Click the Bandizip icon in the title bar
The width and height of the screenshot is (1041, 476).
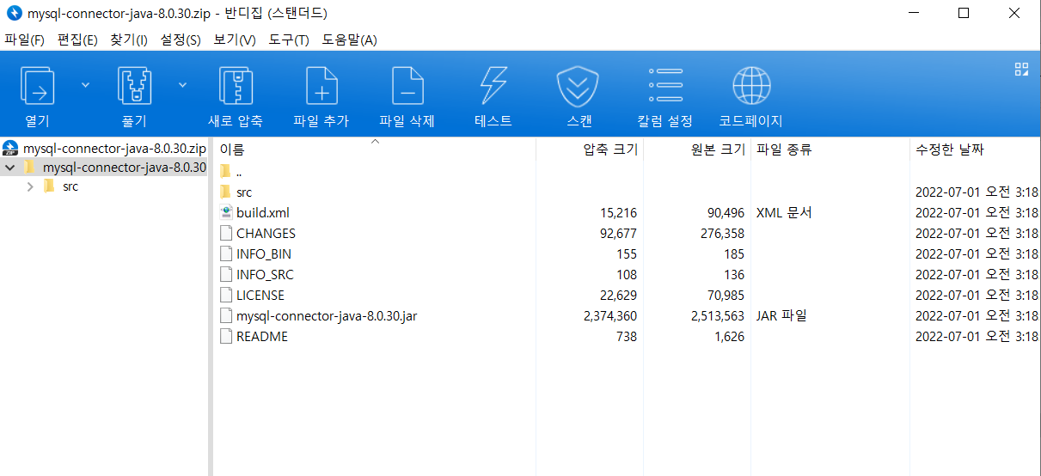pyautogui.click(x=14, y=13)
